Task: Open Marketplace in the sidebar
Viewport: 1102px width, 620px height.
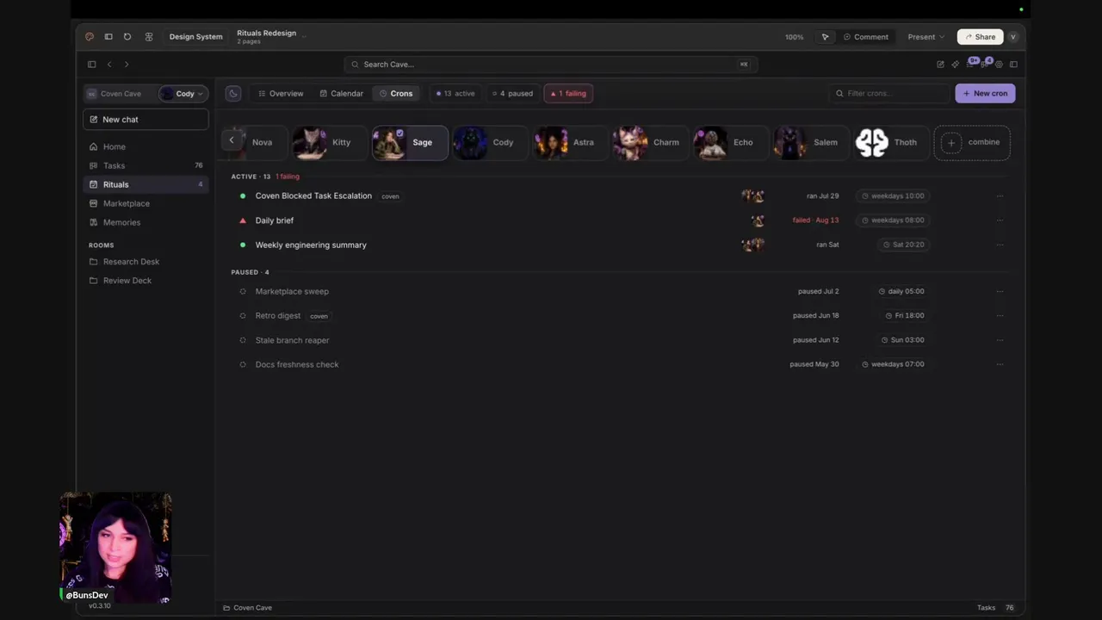Action: [145, 203]
